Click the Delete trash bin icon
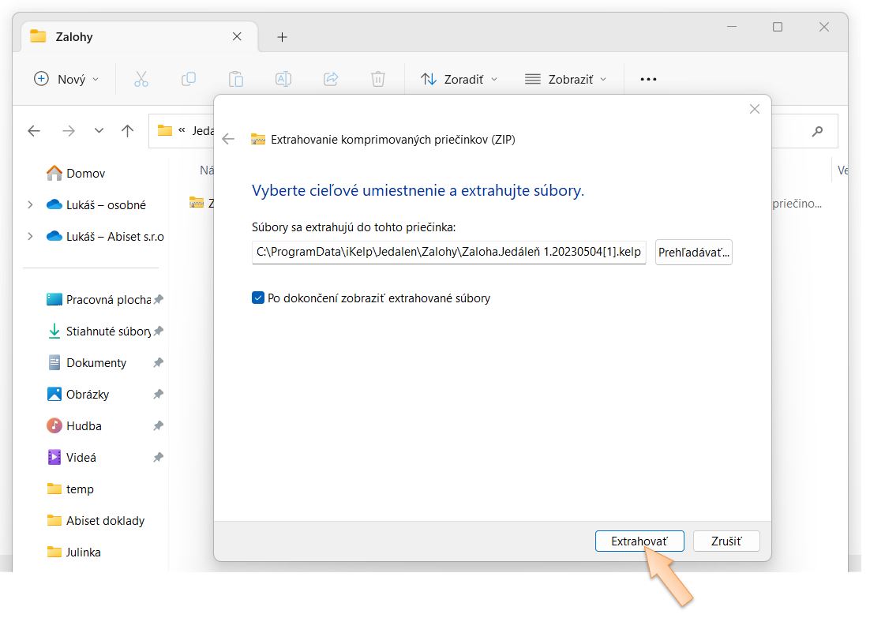 [x=378, y=79]
